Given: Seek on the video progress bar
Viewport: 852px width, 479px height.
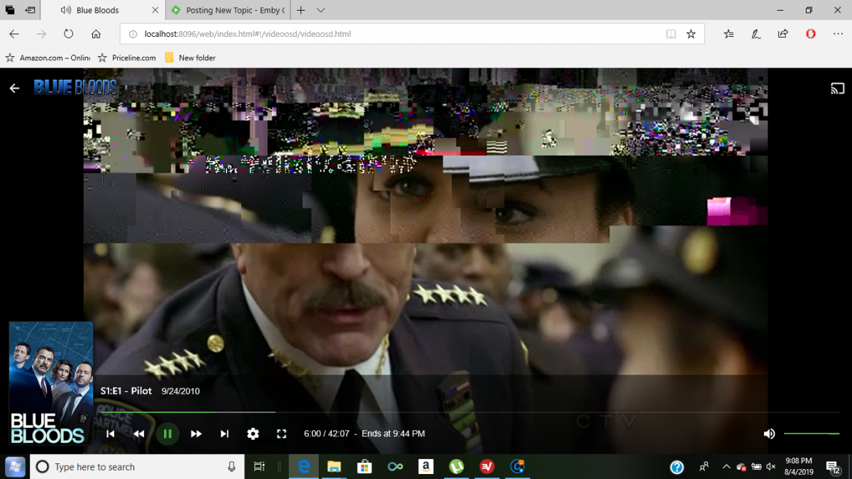Looking at the screenshot, I should [x=469, y=412].
